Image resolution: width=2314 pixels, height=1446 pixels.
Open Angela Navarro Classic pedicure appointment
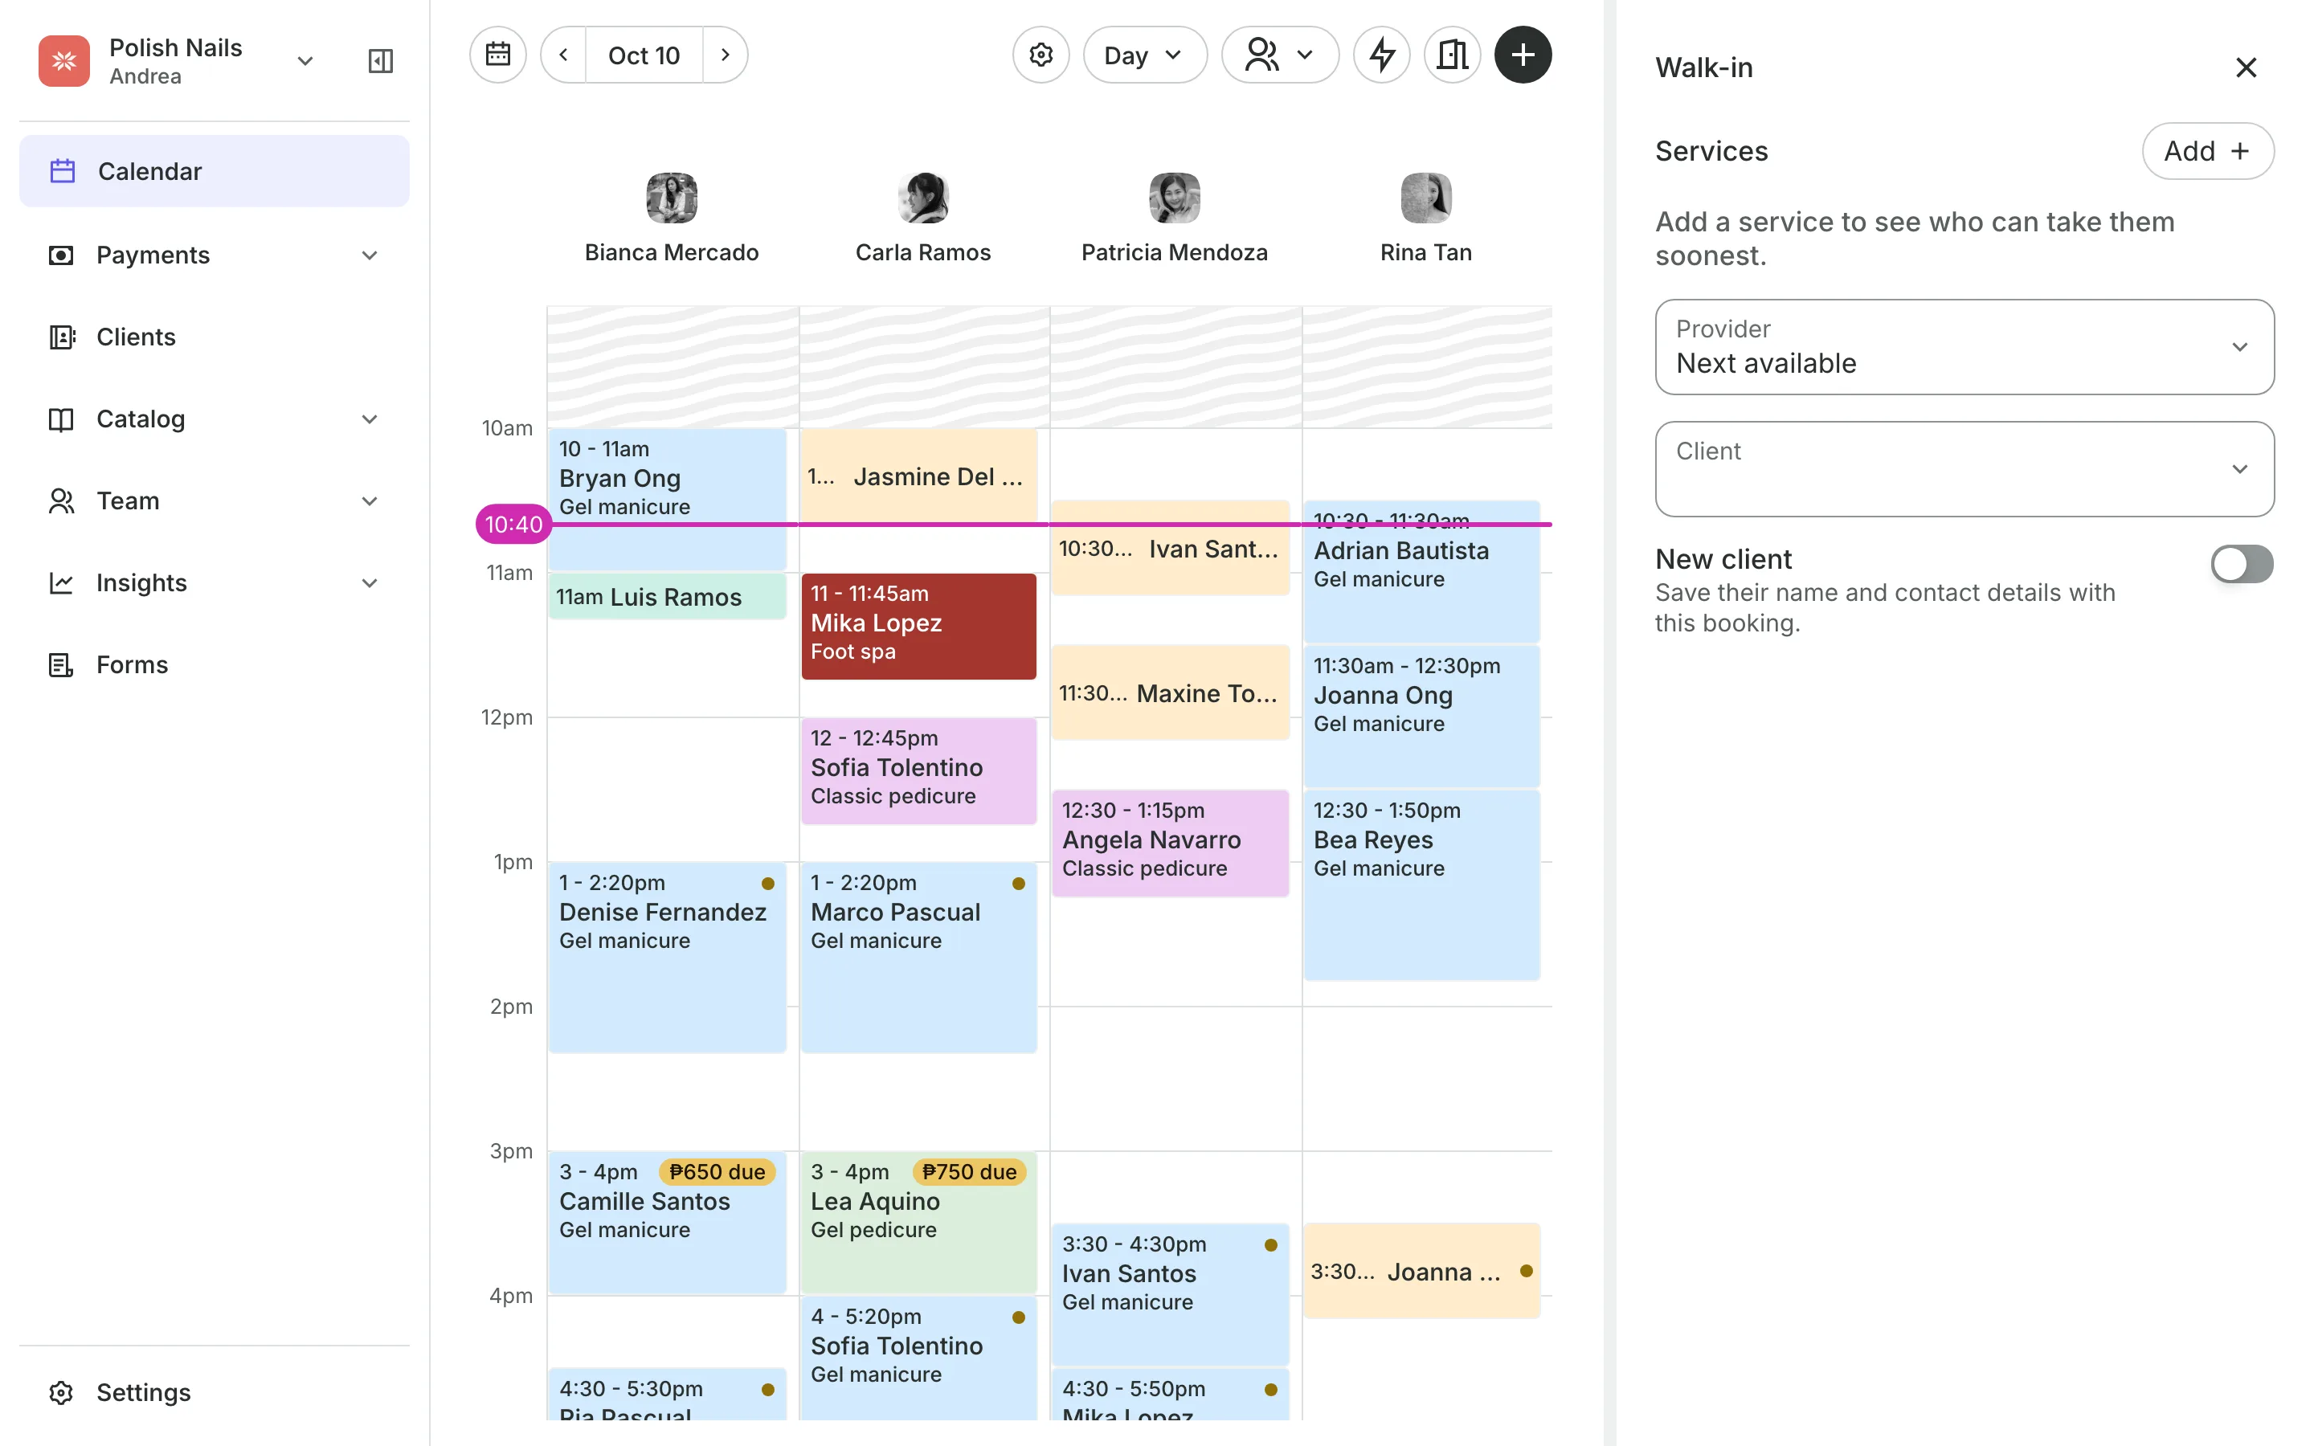point(1169,843)
